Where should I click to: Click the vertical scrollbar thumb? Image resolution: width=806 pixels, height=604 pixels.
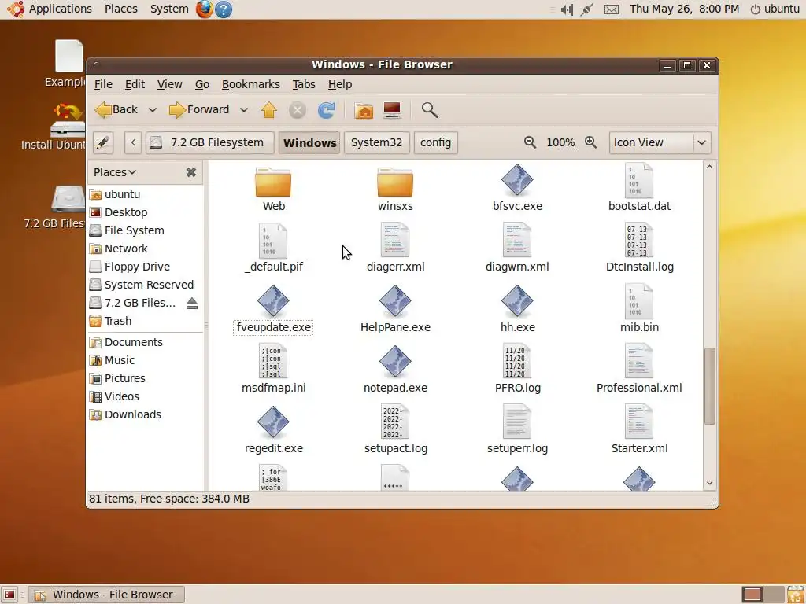[709, 386]
